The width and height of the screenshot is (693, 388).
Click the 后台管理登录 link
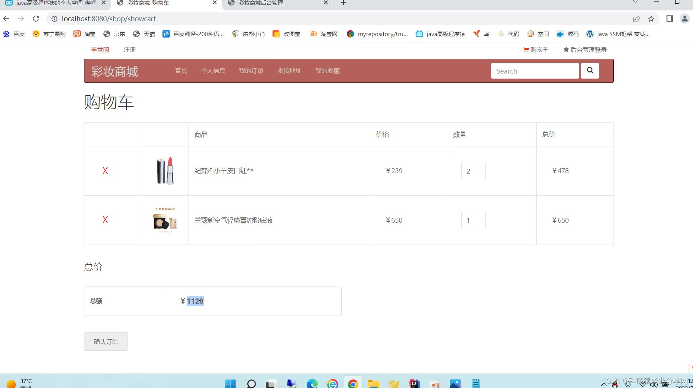tap(585, 49)
